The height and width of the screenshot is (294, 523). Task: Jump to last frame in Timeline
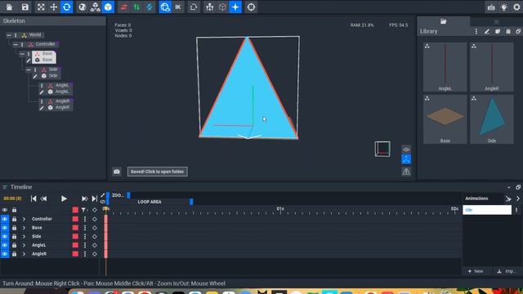(95, 198)
